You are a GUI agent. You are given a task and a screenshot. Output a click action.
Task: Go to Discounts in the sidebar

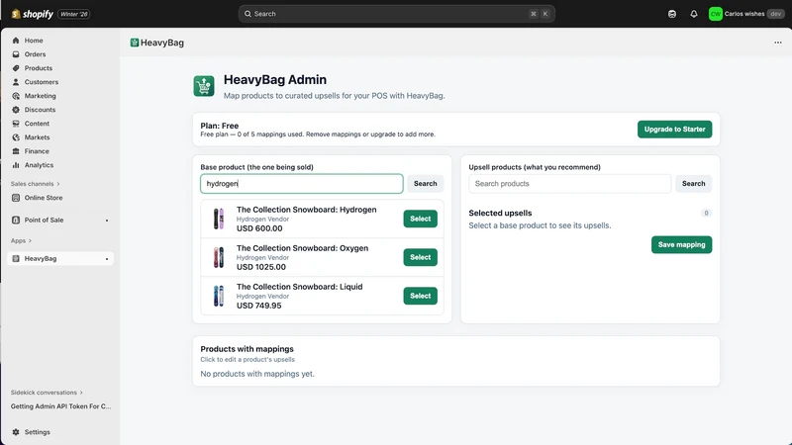pos(40,110)
